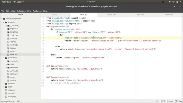This screenshot has height=103, width=183.
Task: Click the Project panel header
Action: coord(20,15)
